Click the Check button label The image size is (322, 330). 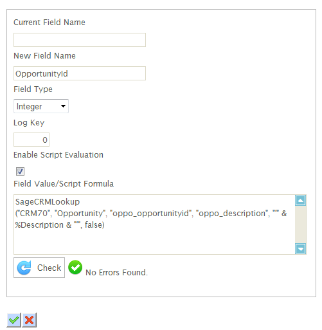(49, 268)
